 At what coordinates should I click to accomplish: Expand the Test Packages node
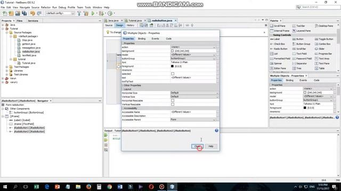tap(7, 67)
